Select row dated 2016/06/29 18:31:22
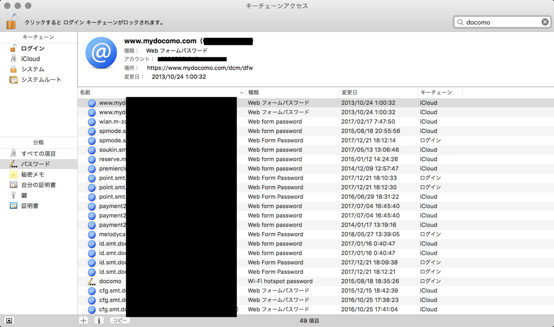This screenshot has width=554, height=327. click(316, 197)
